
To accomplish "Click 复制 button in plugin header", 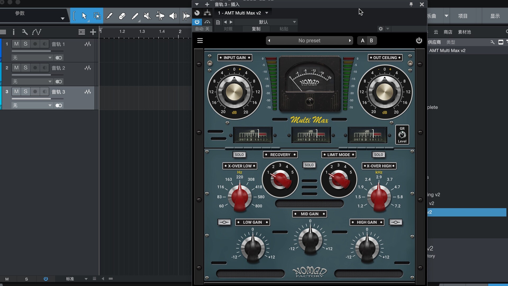I will point(256,29).
